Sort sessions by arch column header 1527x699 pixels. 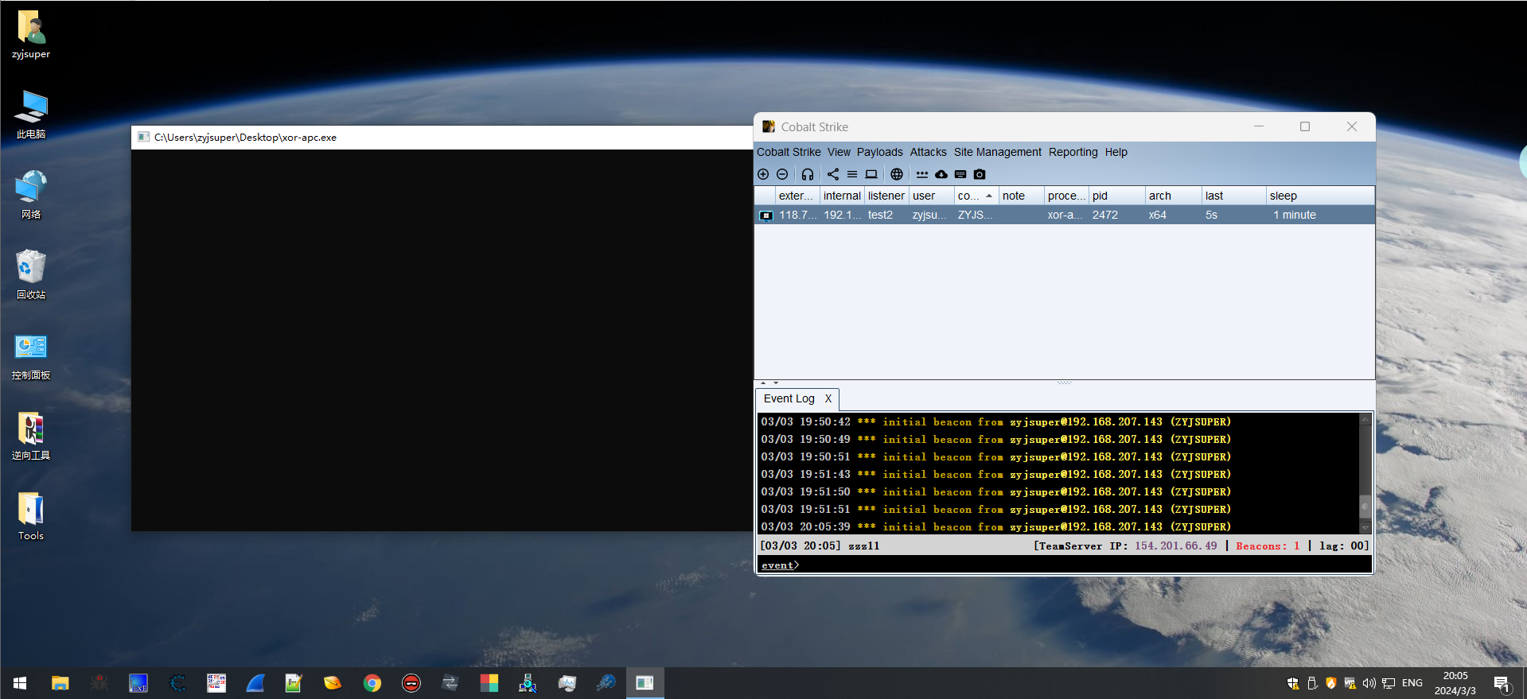1173,196
